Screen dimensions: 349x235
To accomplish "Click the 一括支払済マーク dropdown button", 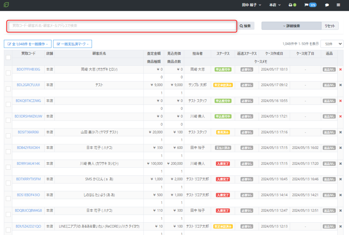I will 72,44.
